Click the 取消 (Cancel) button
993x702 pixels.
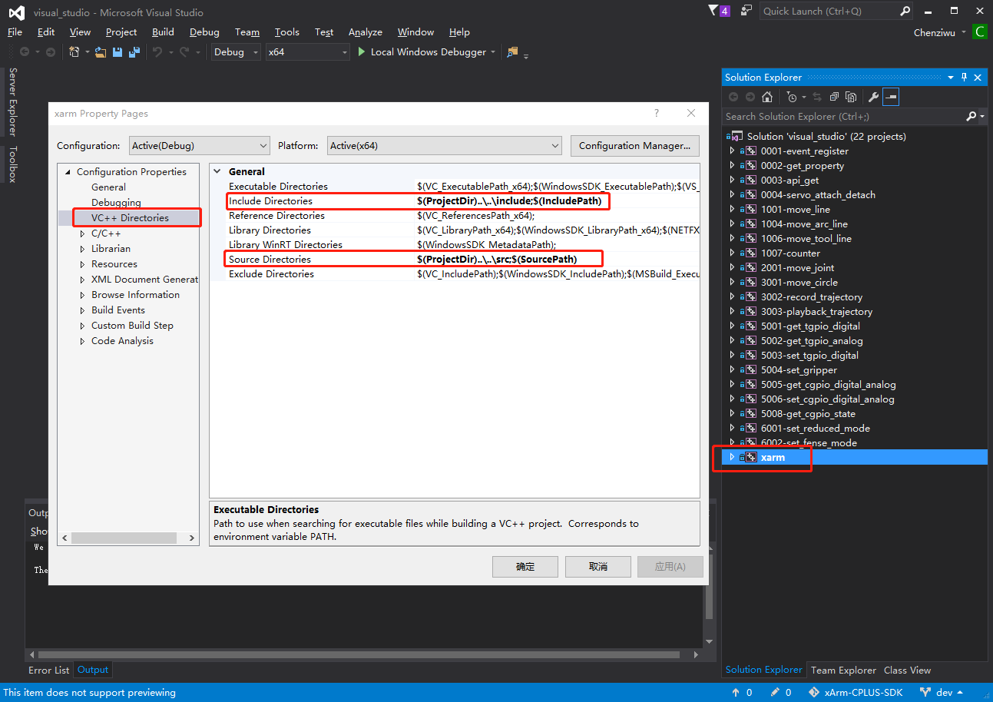598,567
